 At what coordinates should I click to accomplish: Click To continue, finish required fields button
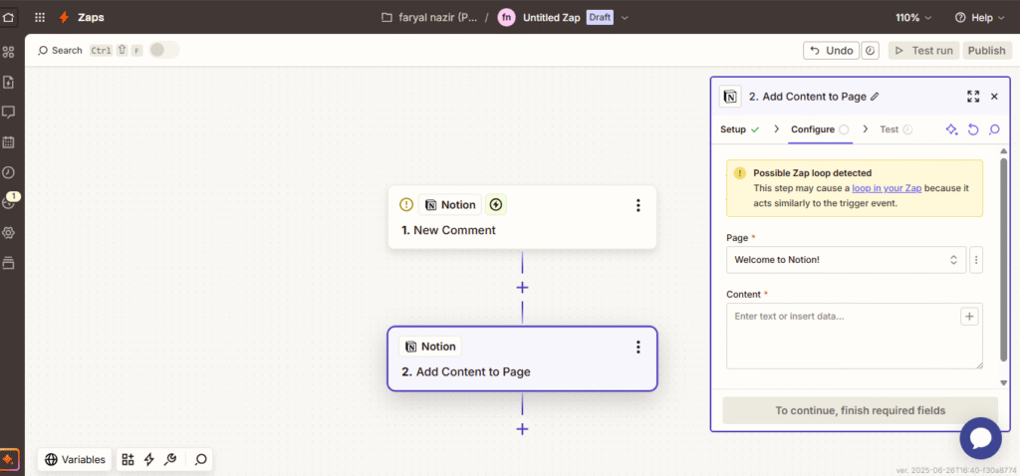[x=860, y=410]
